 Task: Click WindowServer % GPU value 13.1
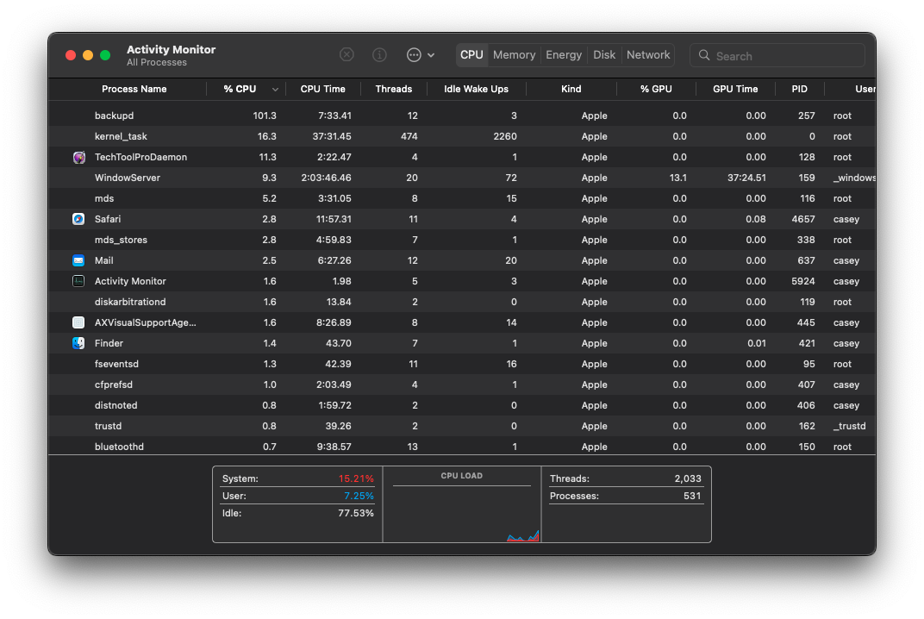pyautogui.click(x=677, y=178)
